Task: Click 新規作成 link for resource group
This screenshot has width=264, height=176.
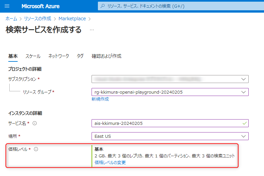Action: [x=100, y=99]
